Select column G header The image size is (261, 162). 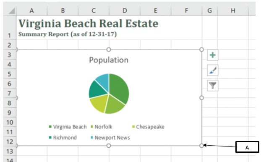pyautogui.click(x=209, y=10)
